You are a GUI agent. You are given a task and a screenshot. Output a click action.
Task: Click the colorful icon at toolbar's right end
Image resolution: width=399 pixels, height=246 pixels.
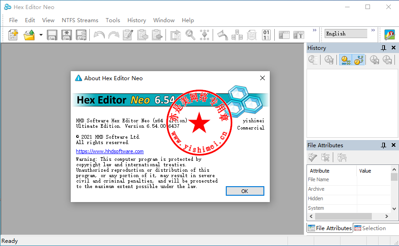389,35
